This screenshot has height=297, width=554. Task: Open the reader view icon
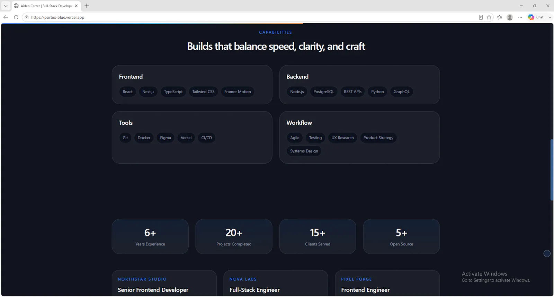pyautogui.click(x=481, y=17)
